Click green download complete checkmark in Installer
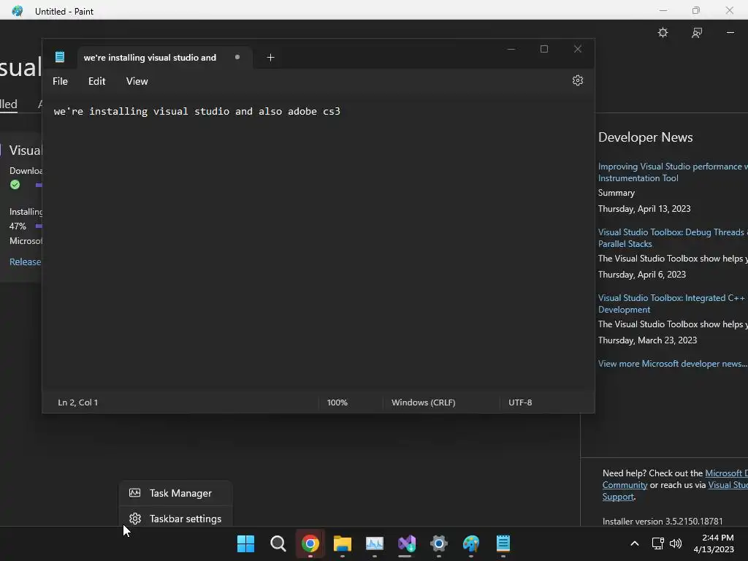The height and width of the screenshot is (561, 748). (15, 185)
